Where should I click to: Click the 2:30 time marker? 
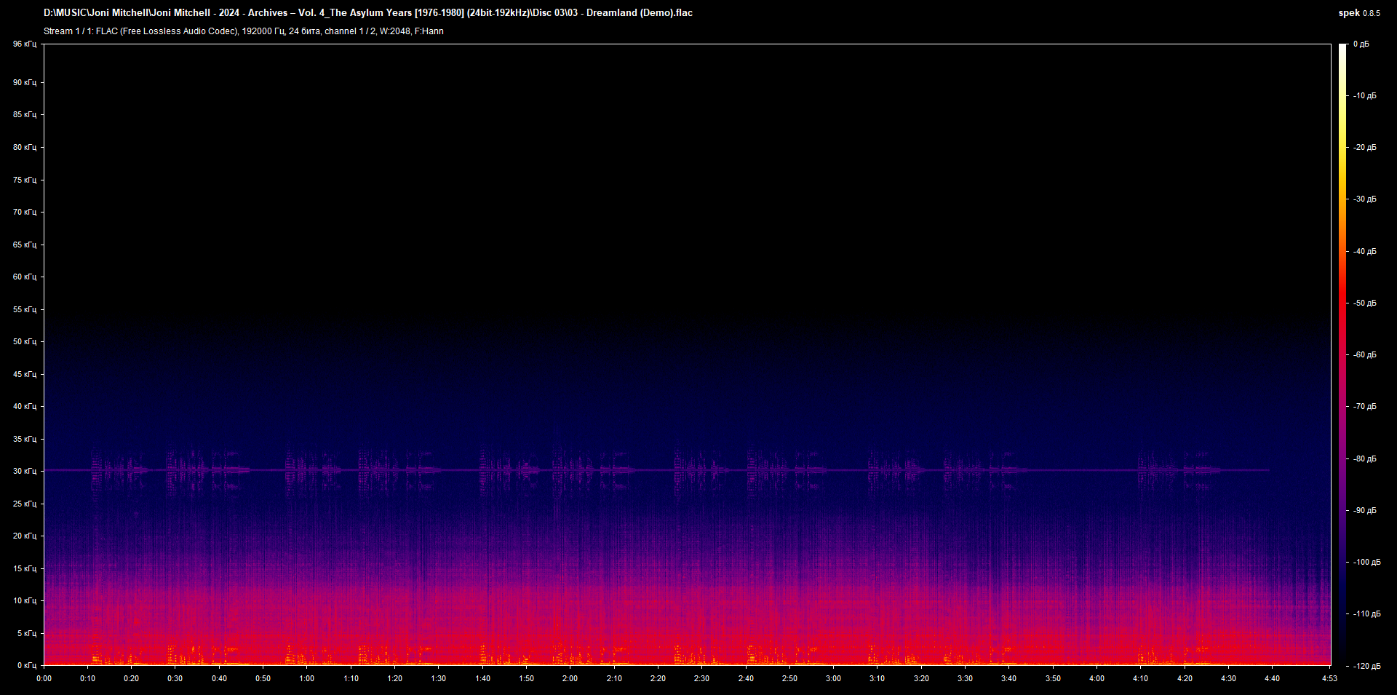tap(702, 677)
